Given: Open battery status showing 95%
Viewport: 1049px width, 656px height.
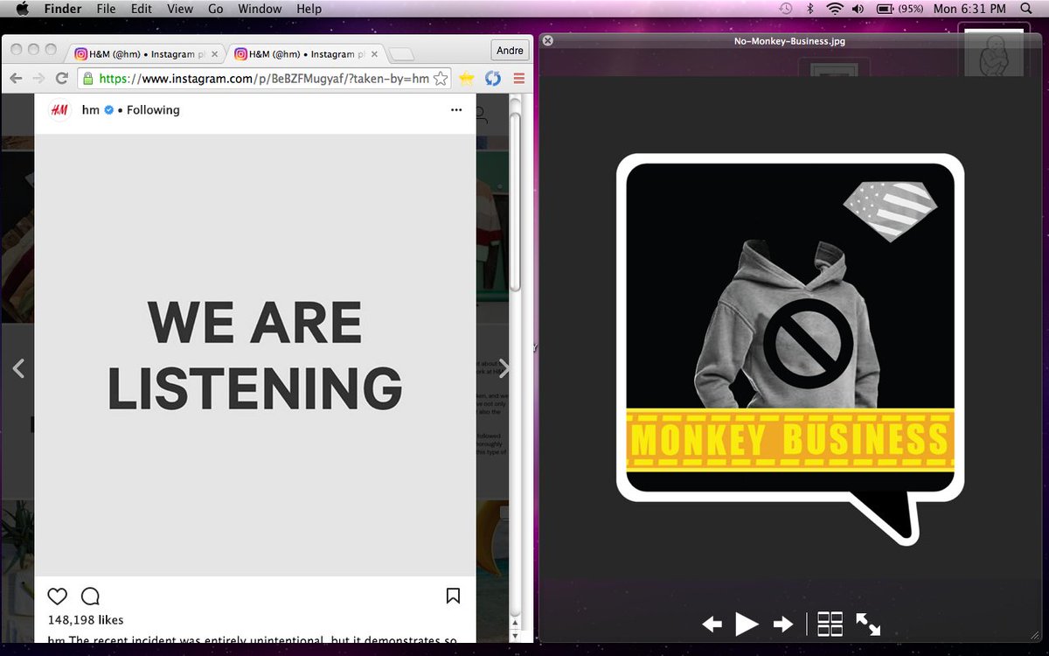Looking at the screenshot, I should pos(900,9).
